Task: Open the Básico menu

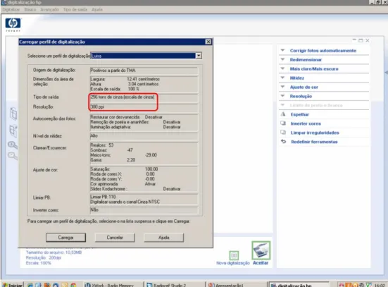Action: [30, 9]
